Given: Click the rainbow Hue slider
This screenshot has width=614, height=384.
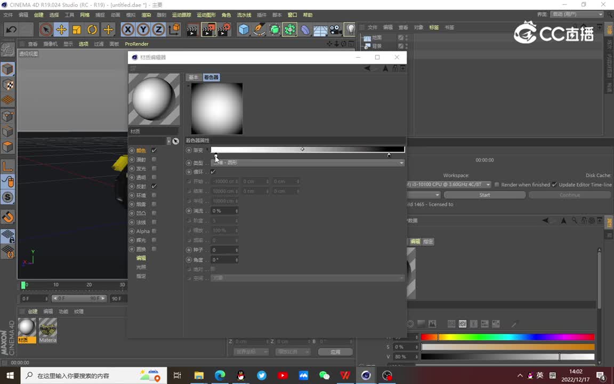Looking at the screenshot, I should (x=508, y=337).
